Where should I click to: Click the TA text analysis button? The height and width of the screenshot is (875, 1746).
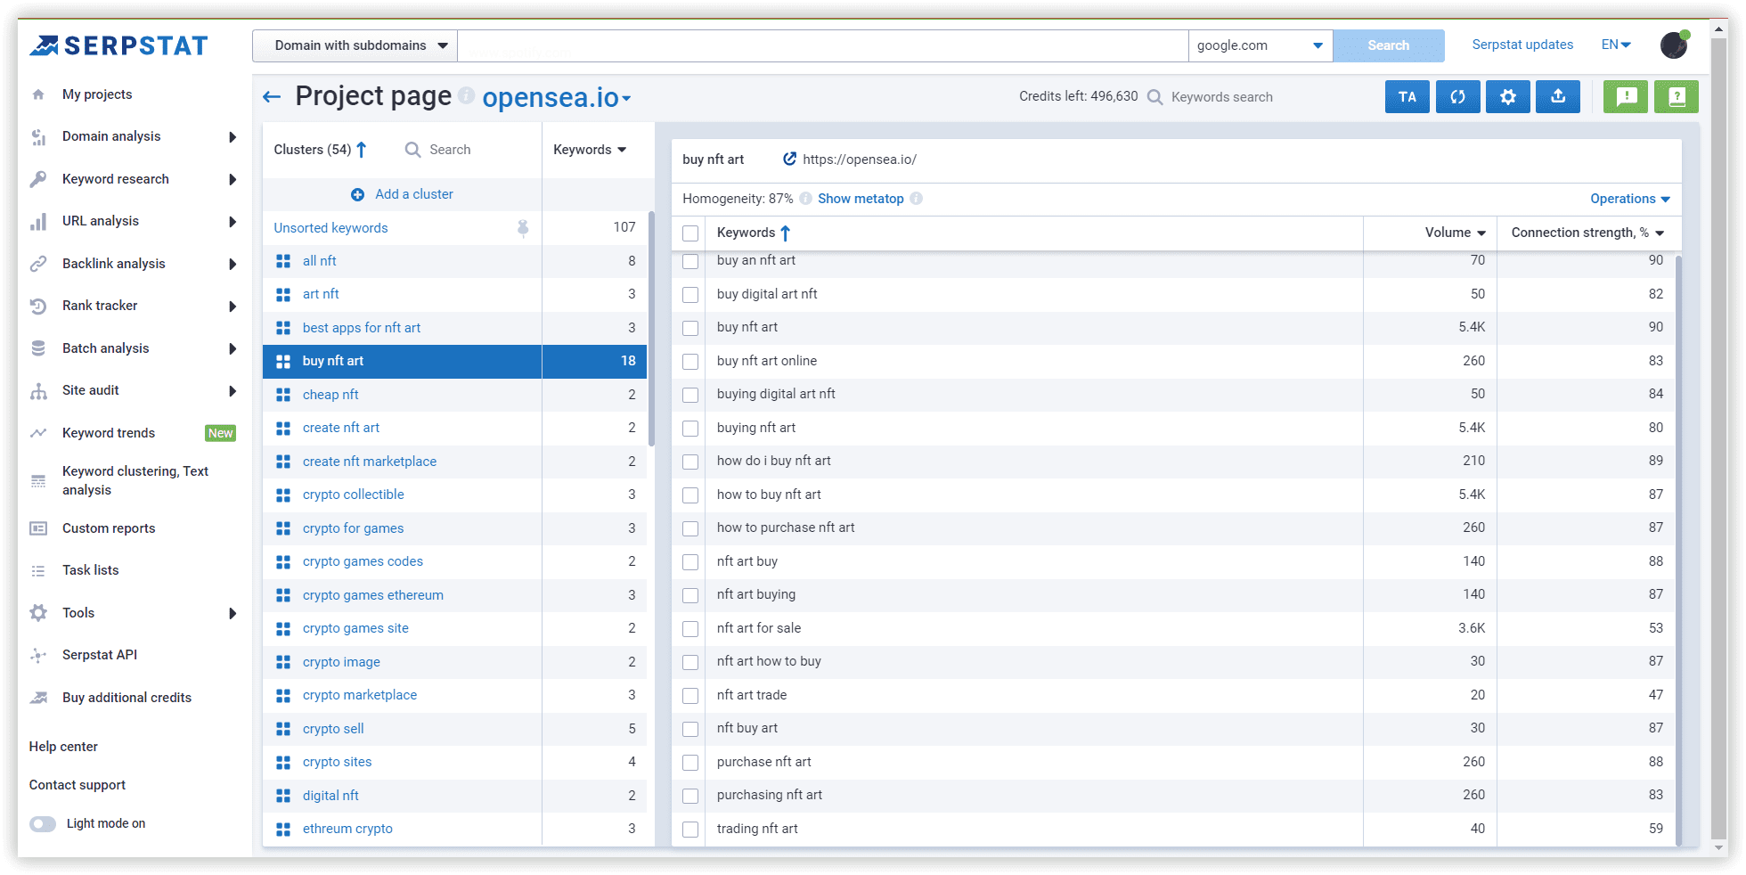tap(1407, 97)
